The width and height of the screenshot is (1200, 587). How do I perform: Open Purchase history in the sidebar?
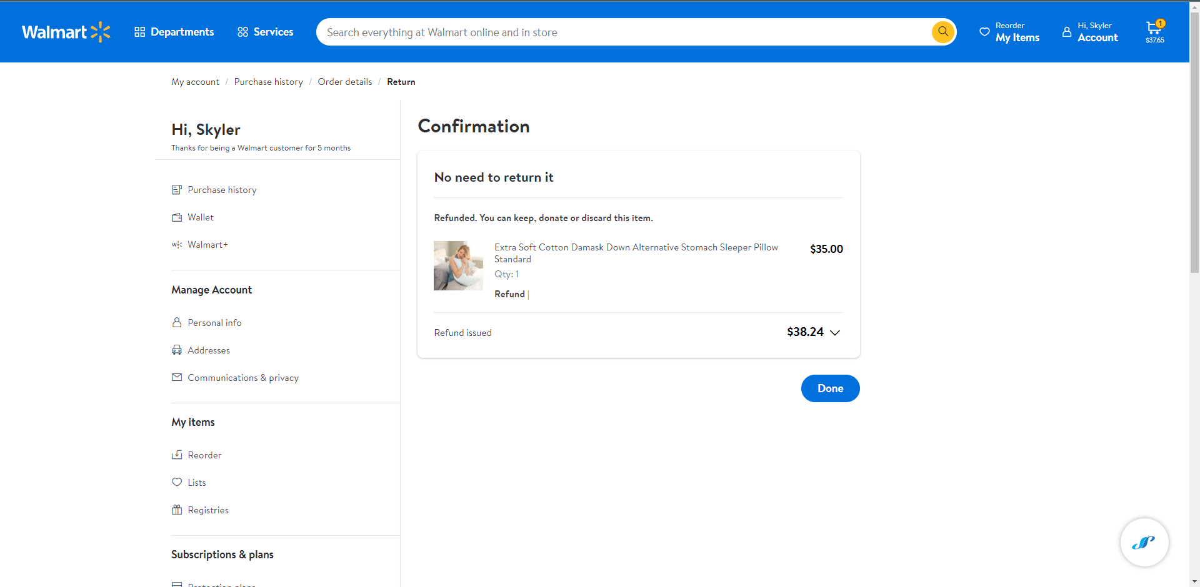tap(222, 190)
